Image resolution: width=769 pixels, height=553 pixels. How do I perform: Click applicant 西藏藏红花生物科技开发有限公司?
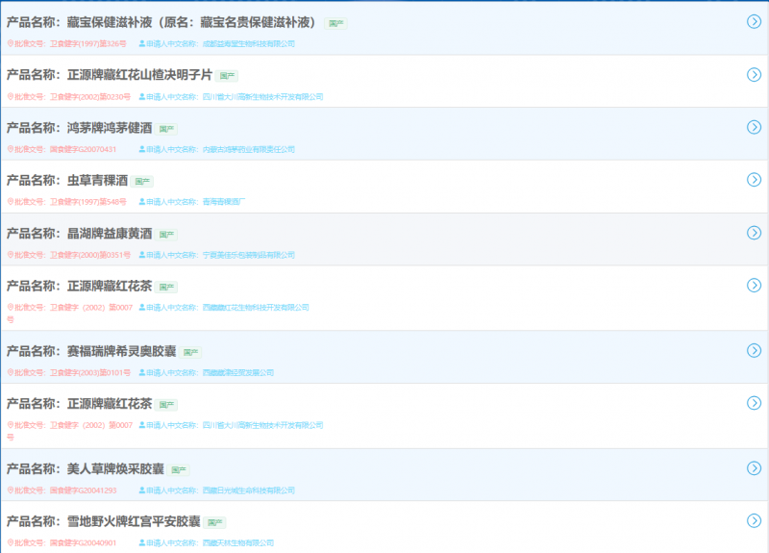pyautogui.click(x=256, y=307)
